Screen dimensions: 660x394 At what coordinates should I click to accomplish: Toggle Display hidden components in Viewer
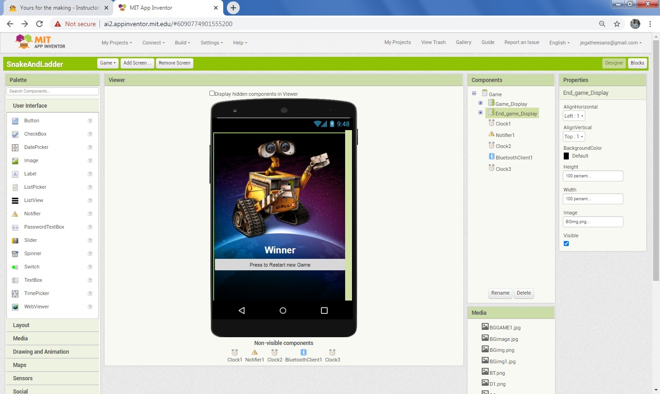[212, 93]
